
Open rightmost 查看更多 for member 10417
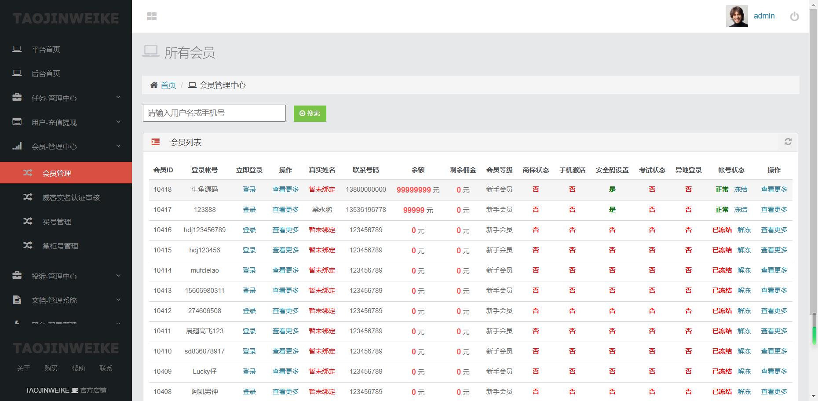[774, 210]
